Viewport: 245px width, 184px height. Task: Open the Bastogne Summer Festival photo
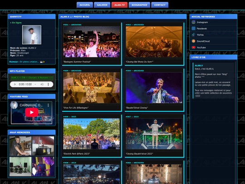91,42
